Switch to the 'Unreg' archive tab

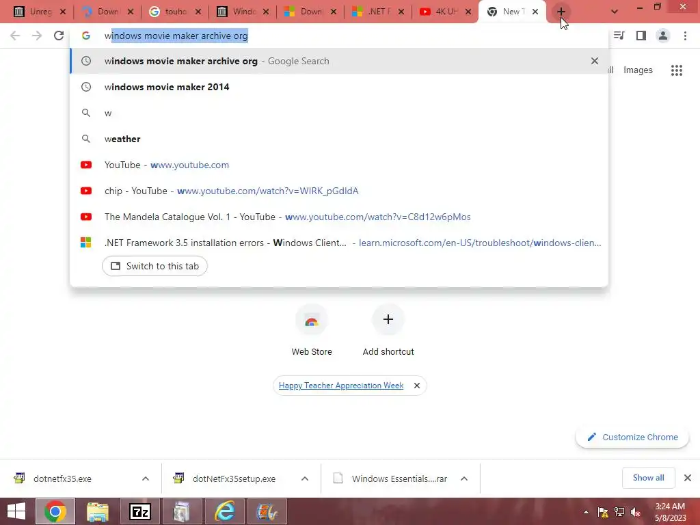tap(38, 12)
